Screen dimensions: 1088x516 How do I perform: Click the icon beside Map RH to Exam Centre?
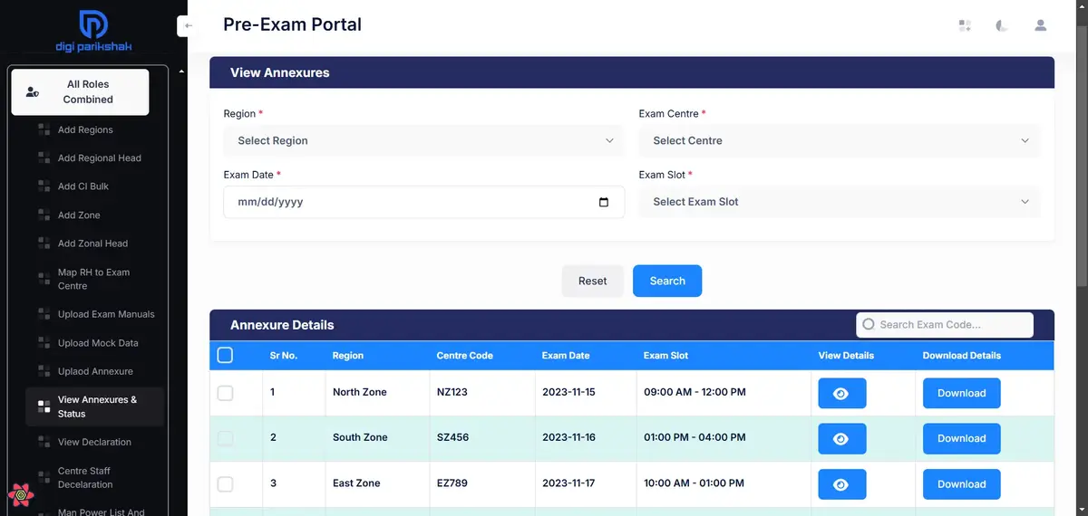[44, 279]
